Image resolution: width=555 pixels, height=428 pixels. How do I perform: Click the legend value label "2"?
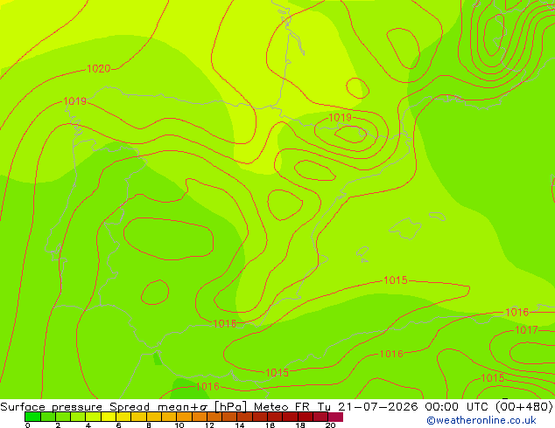pyautogui.click(x=58, y=425)
